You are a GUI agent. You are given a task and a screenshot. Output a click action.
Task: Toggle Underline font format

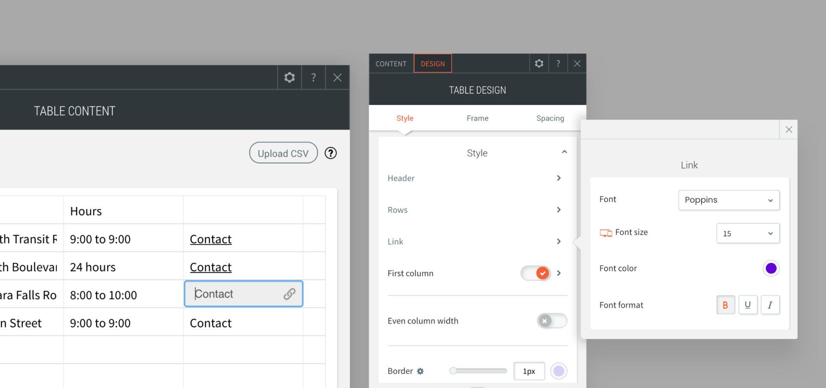[x=748, y=305]
